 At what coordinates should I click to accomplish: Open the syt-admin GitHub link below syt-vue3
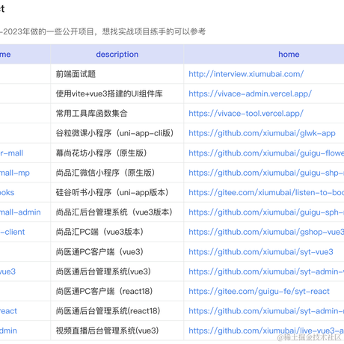pos(266,271)
